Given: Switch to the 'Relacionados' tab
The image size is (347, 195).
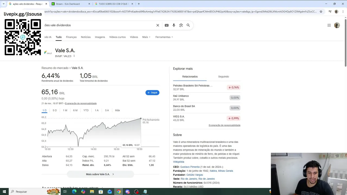Looking at the screenshot, I should point(190,77).
